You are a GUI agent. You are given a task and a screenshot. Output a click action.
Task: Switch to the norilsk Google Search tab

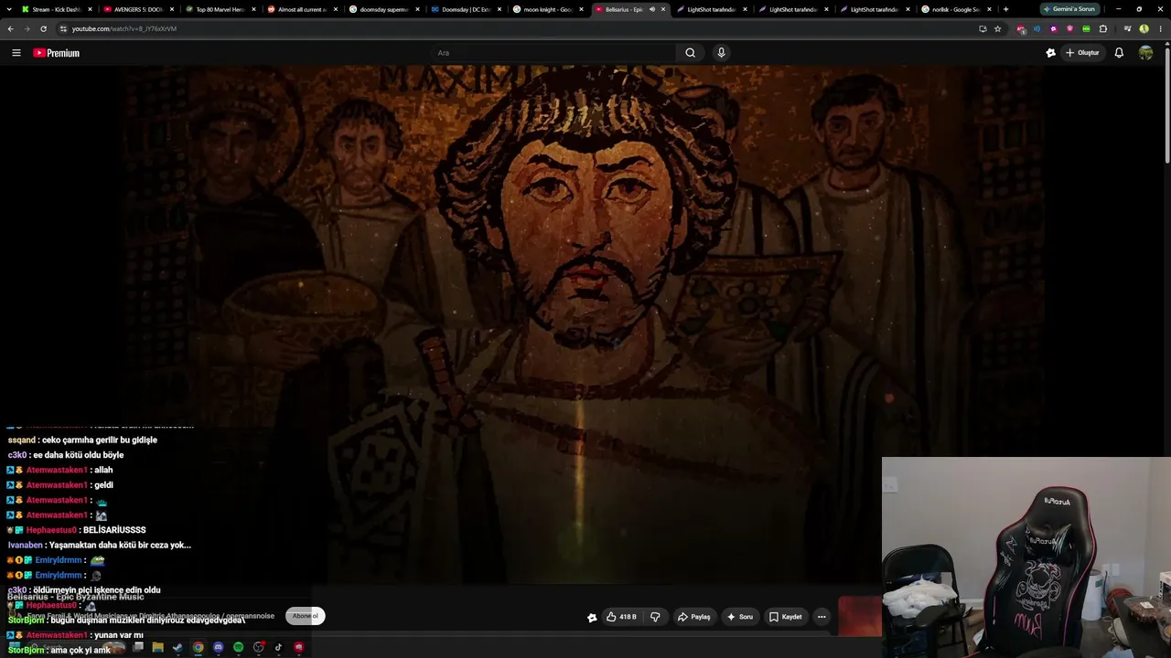[x=956, y=9]
